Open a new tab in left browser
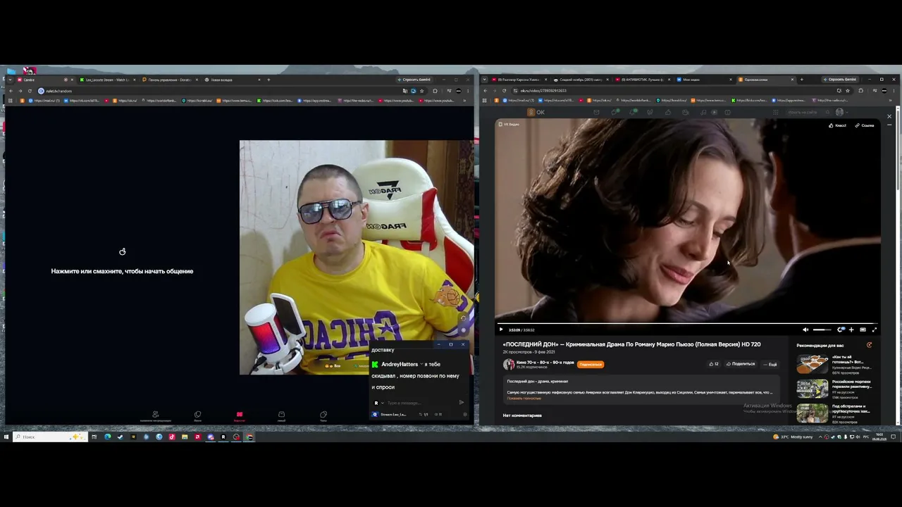902x507 pixels. pos(268,80)
